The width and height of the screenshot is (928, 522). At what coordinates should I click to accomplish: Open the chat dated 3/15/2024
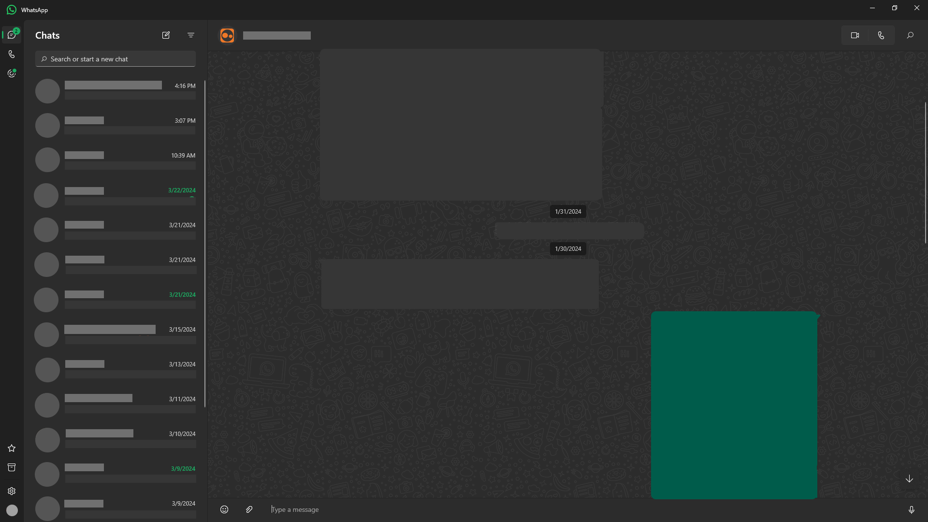coord(116,334)
